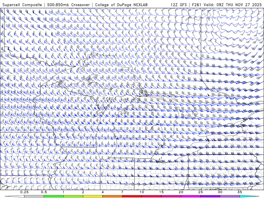Click the 0.25 legend value

click(24, 192)
